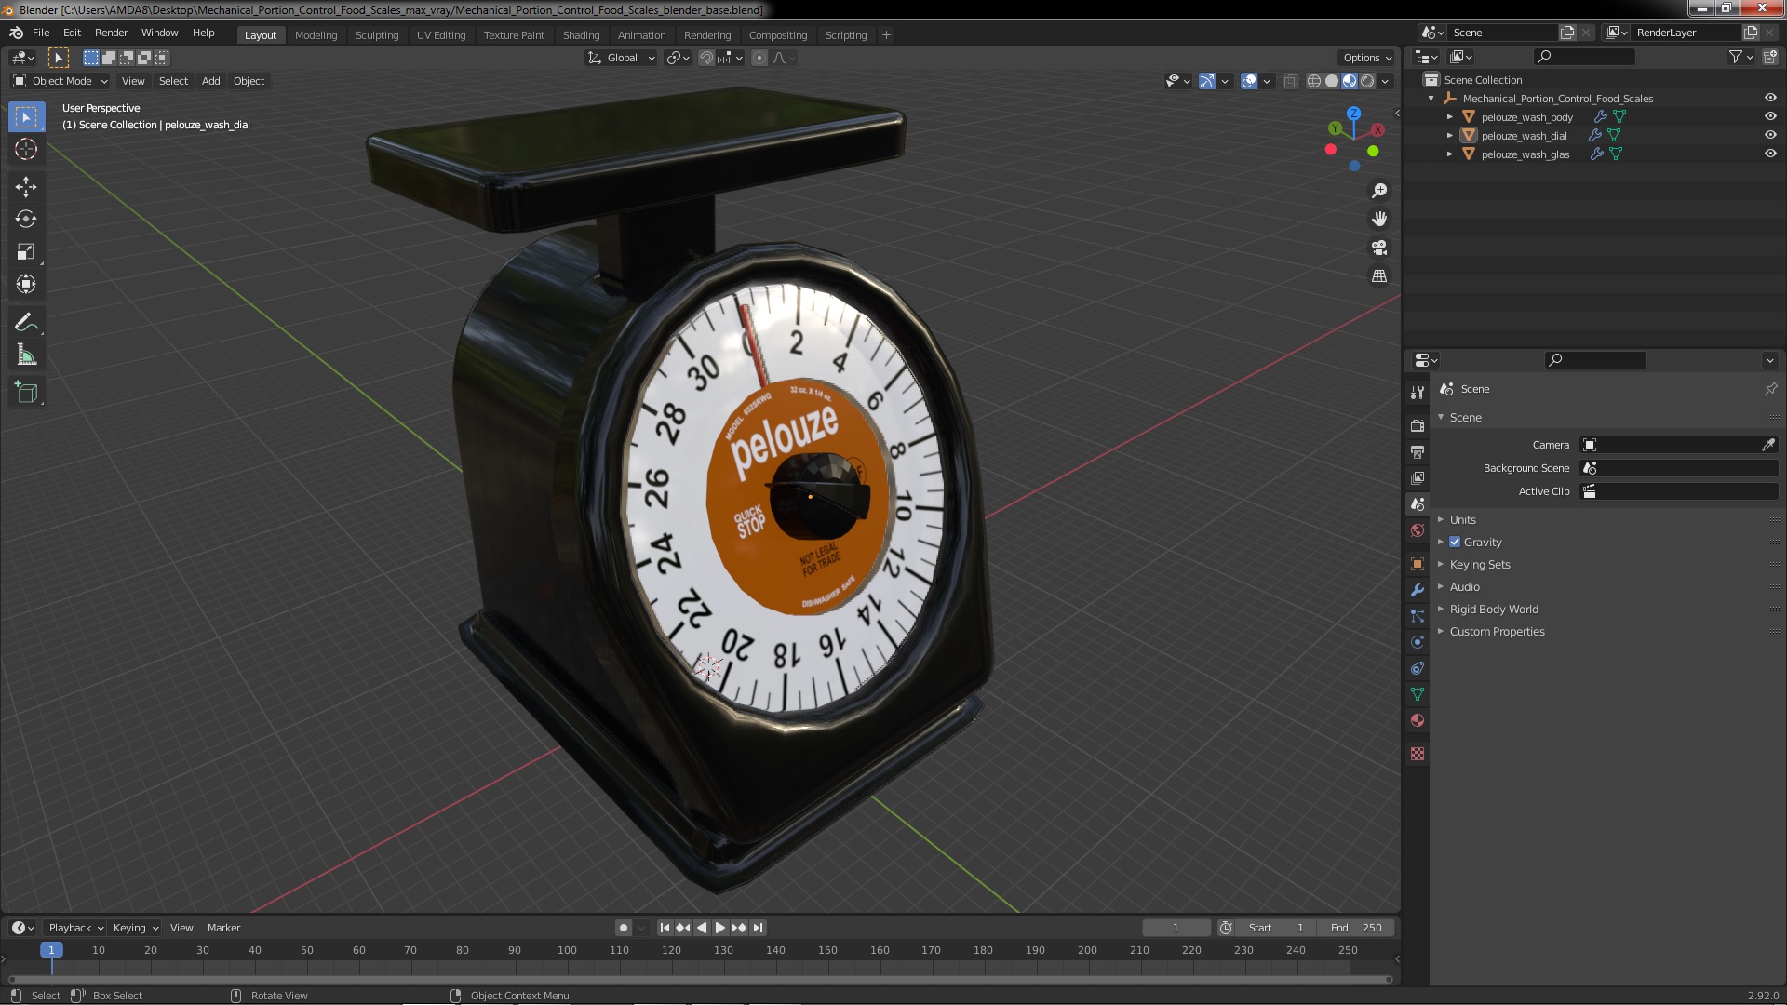Pick the Add Cube tool
Image resolution: width=1787 pixels, height=1005 pixels.
click(26, 393)
